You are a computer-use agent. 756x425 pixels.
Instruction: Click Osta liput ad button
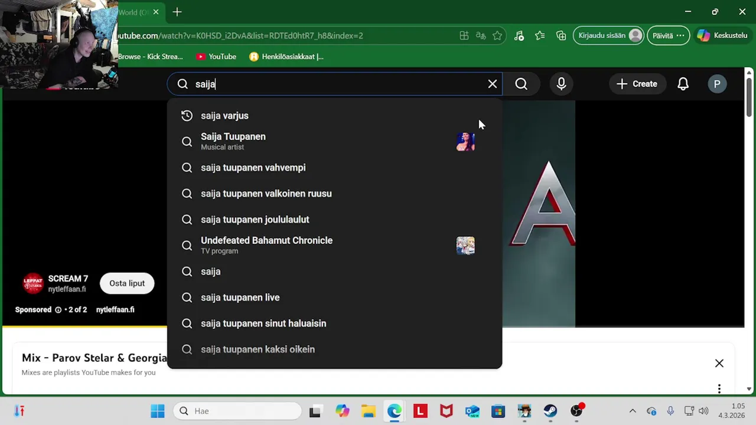coord(127,283)
